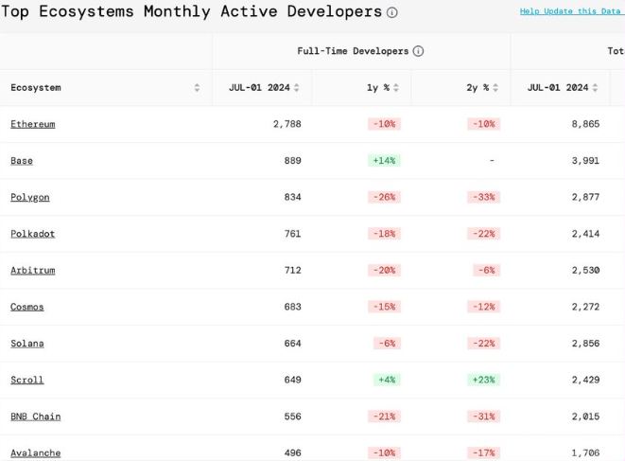Click Ethereum total value 8,865
625x461 pixels.
pyautogui.click(x=585, y=124)
